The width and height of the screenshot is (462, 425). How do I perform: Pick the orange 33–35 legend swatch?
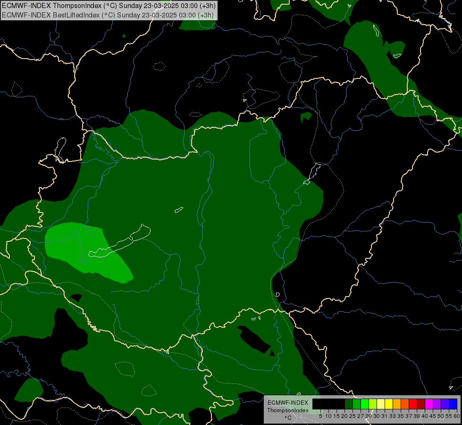coord(397,404)
